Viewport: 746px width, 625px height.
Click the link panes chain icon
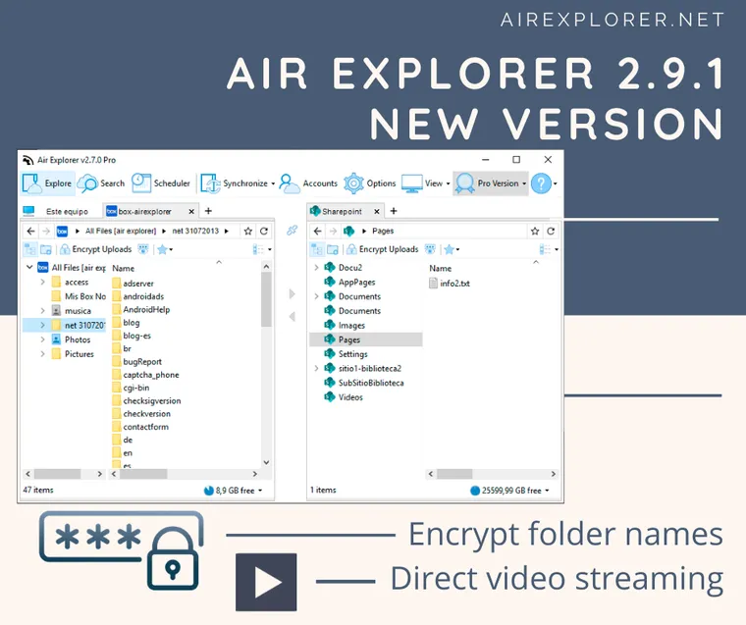click(x=292, y=231)
